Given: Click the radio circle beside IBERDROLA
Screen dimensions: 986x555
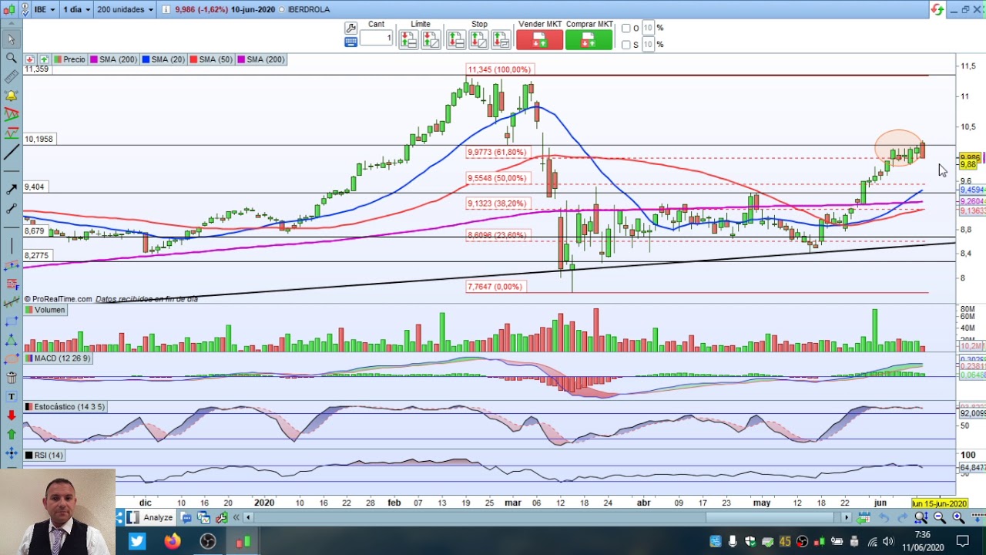Looking at the screenshot, I should pos(281,9).
